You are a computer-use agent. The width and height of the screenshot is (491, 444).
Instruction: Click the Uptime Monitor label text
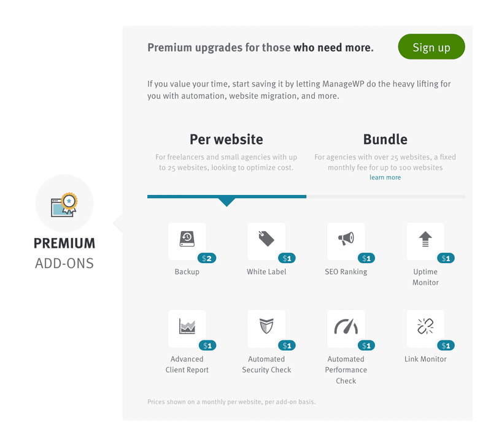(x=425, y=277)
